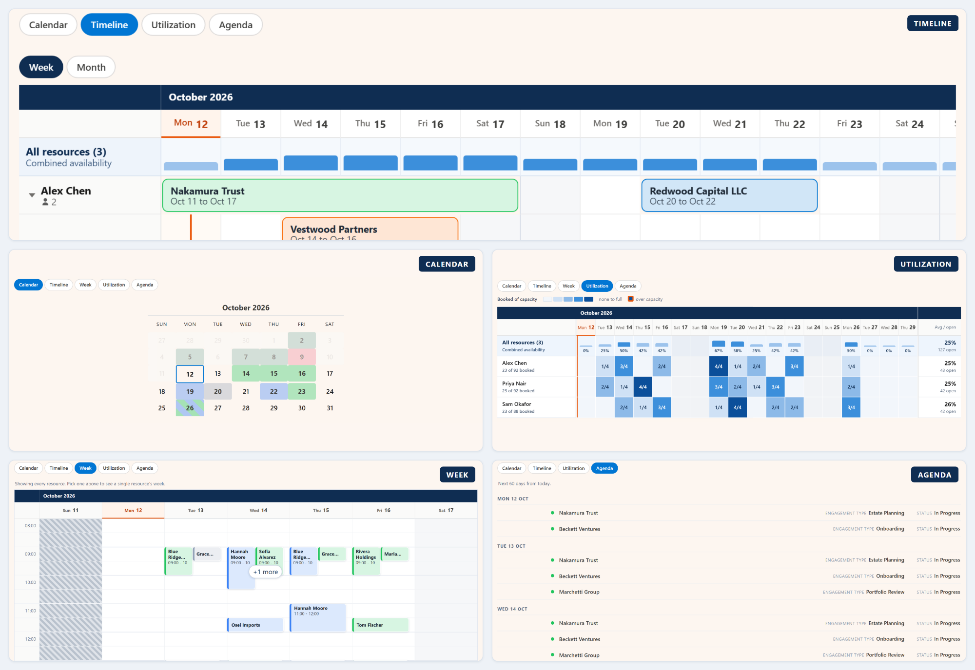Open Alex Chen's 4/4 cell on Mon 19
The image size is (975, 670).
pos(719,366)
